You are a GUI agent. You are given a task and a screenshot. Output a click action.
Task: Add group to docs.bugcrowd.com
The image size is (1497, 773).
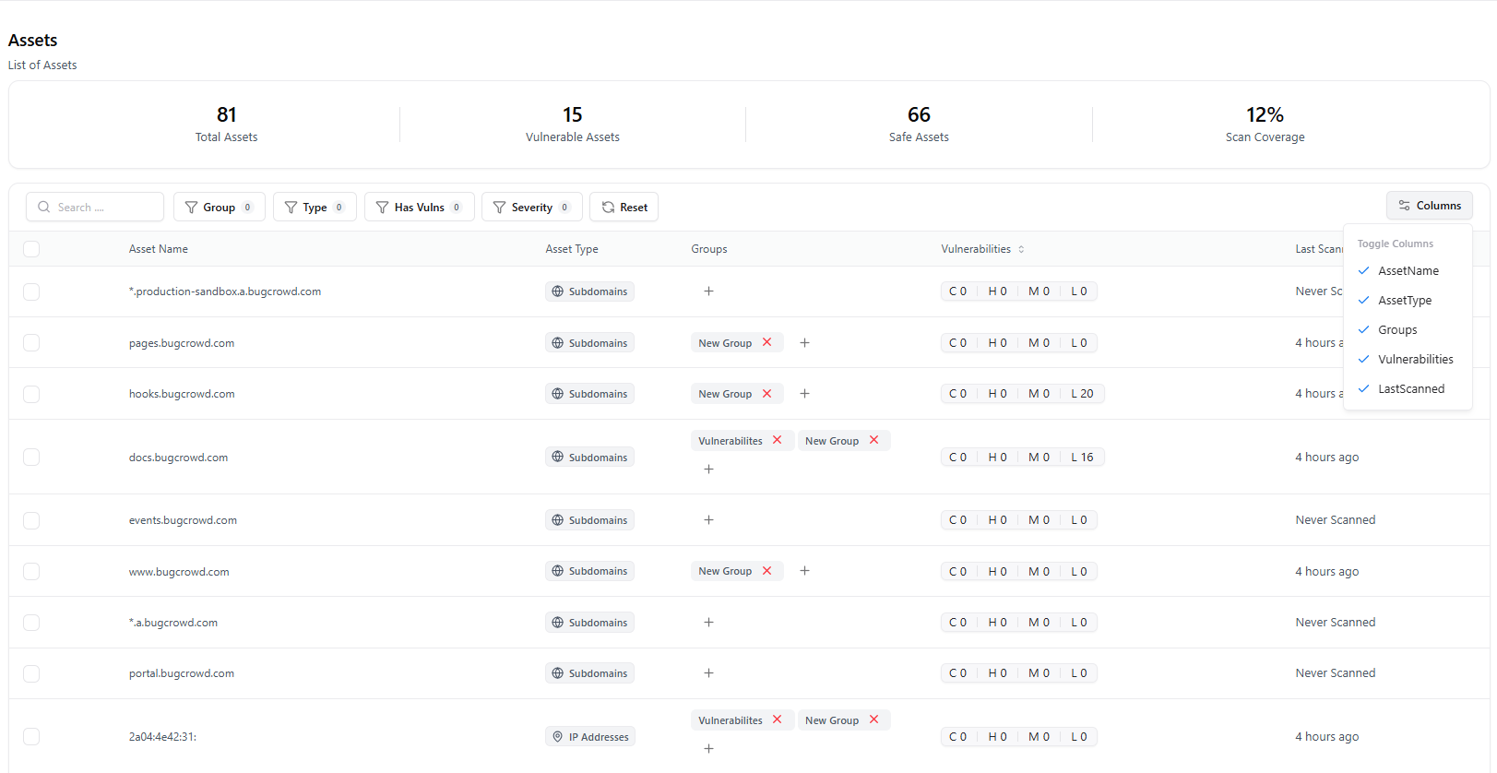coord(708,469)
